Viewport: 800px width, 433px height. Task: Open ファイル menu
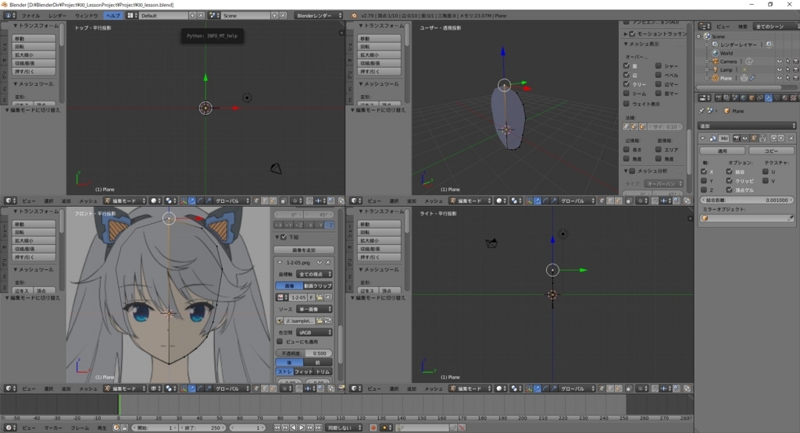coord(30,16)
